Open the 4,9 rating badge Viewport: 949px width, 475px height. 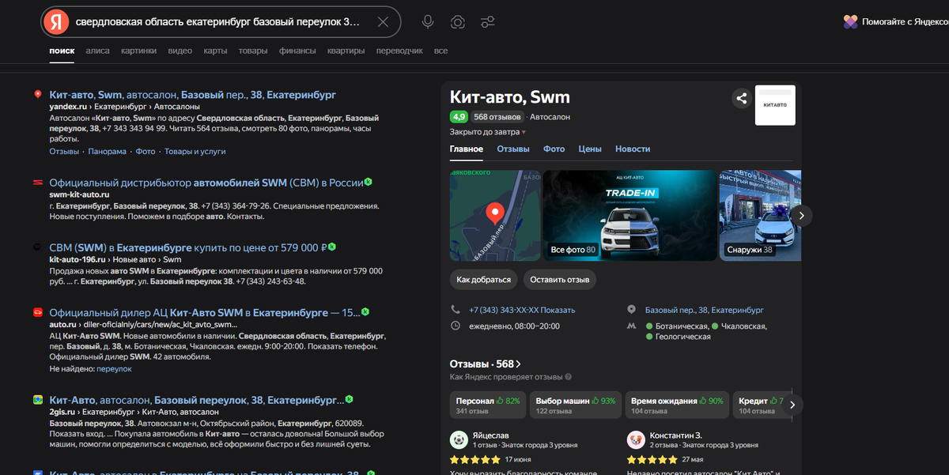click(x=459, y=117)
